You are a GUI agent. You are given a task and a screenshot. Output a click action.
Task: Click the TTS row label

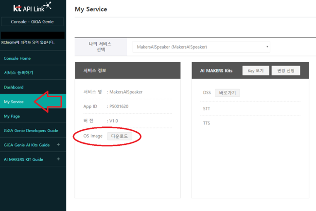click(x=207, y=123)
